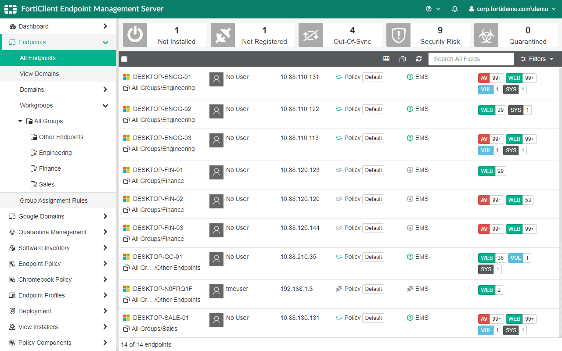
Task: Refresh the endpoint list
Action: tap(419, 59)
